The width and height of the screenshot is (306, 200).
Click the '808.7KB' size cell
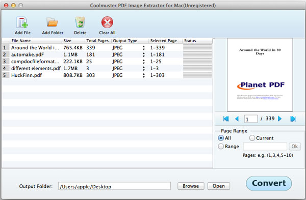coord(73,75)
